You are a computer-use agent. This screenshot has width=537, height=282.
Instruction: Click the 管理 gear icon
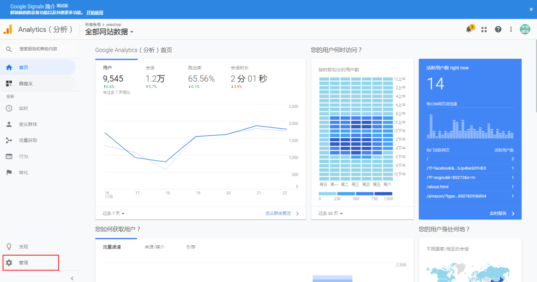pyautogui.click(x=9, y=263)
